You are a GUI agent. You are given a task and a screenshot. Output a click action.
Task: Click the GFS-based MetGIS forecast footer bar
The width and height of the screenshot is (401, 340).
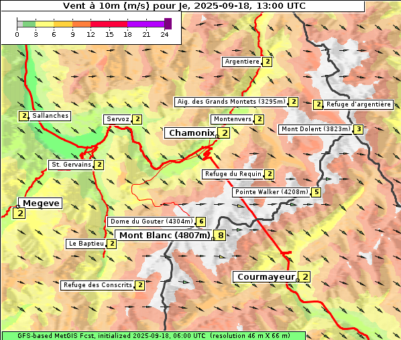(154, 336)
